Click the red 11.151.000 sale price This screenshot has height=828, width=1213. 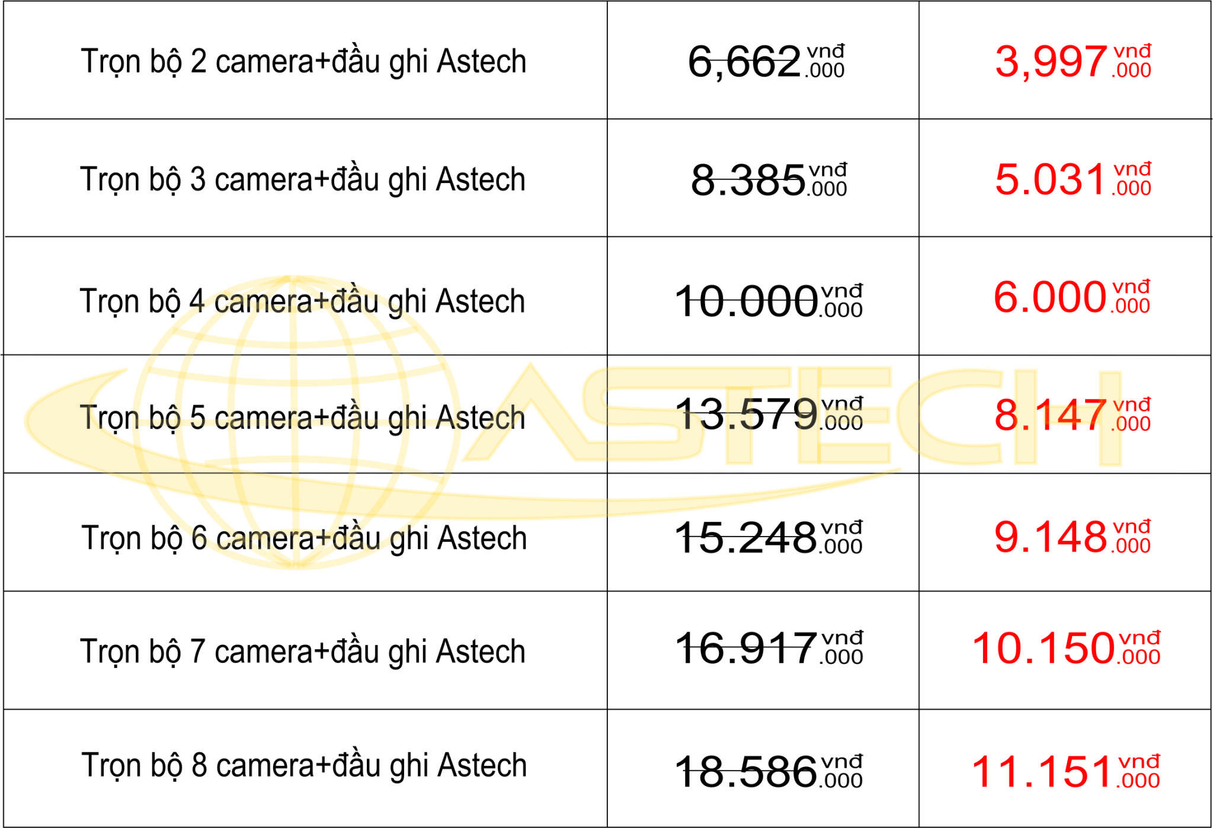[x=1067, y=771]
